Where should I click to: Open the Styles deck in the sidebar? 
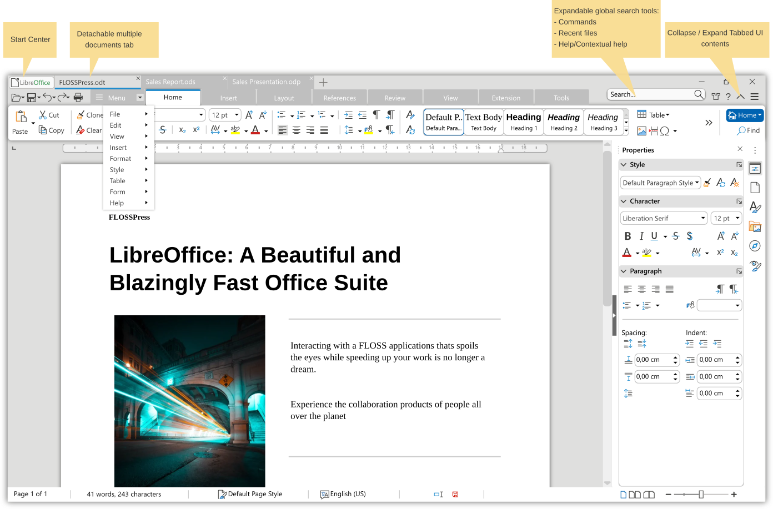[x=755, y=207]
